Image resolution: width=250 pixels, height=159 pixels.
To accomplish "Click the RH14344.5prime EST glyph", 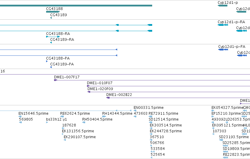I will click(x=104, y=116).
